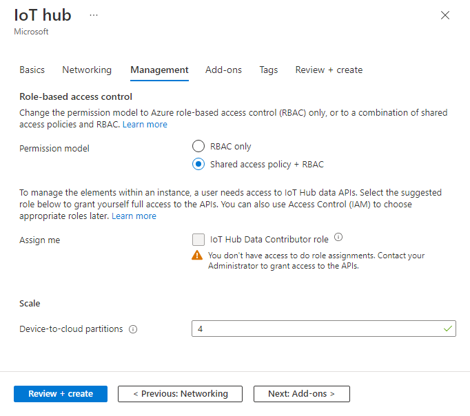Open Learn more link about RBAC permission model
The width and height of the screenshot is (470, 416).
tap(145, 125)
